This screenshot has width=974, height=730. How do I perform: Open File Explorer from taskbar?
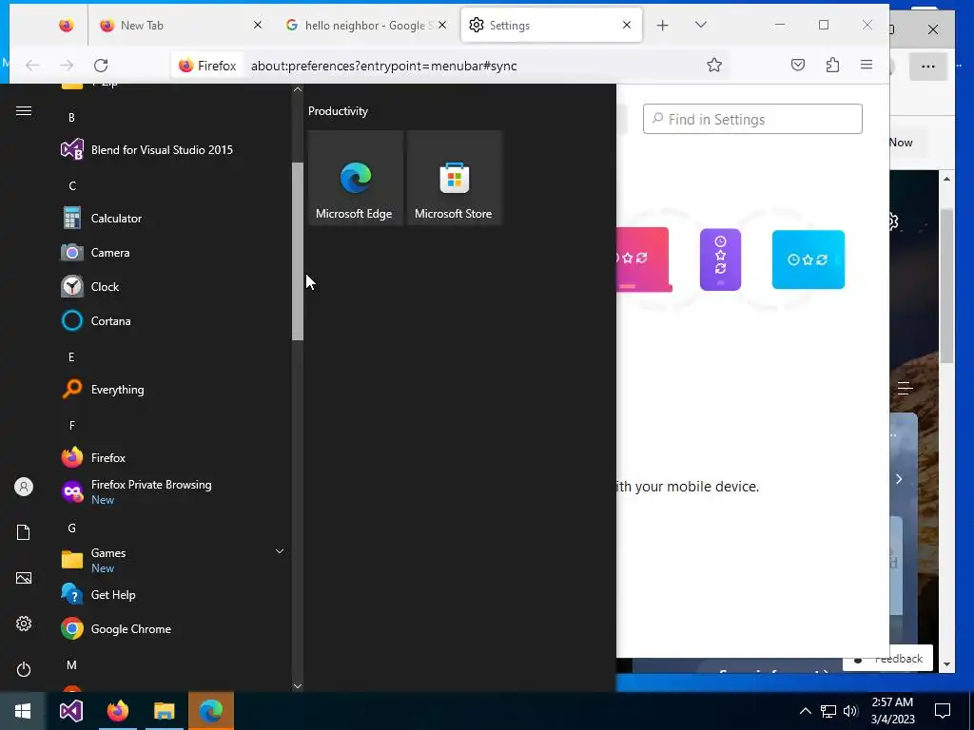pos(164,711)
